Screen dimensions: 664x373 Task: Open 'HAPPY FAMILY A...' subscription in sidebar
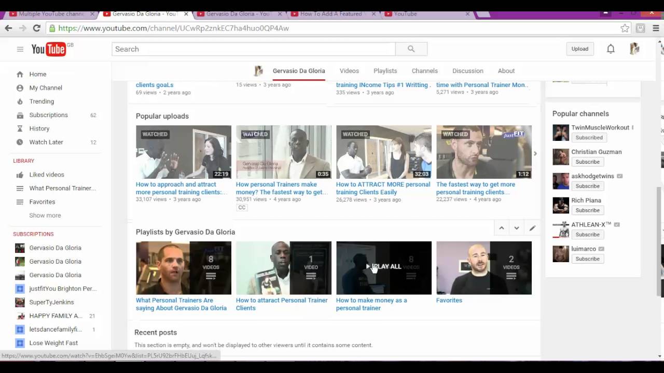tap(56, 315)
